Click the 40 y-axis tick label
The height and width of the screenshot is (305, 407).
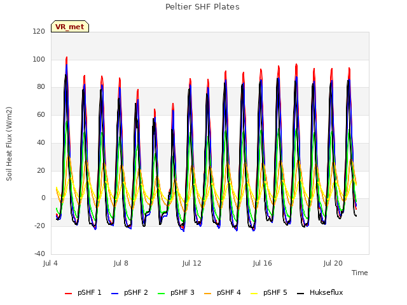coord(41,142)
